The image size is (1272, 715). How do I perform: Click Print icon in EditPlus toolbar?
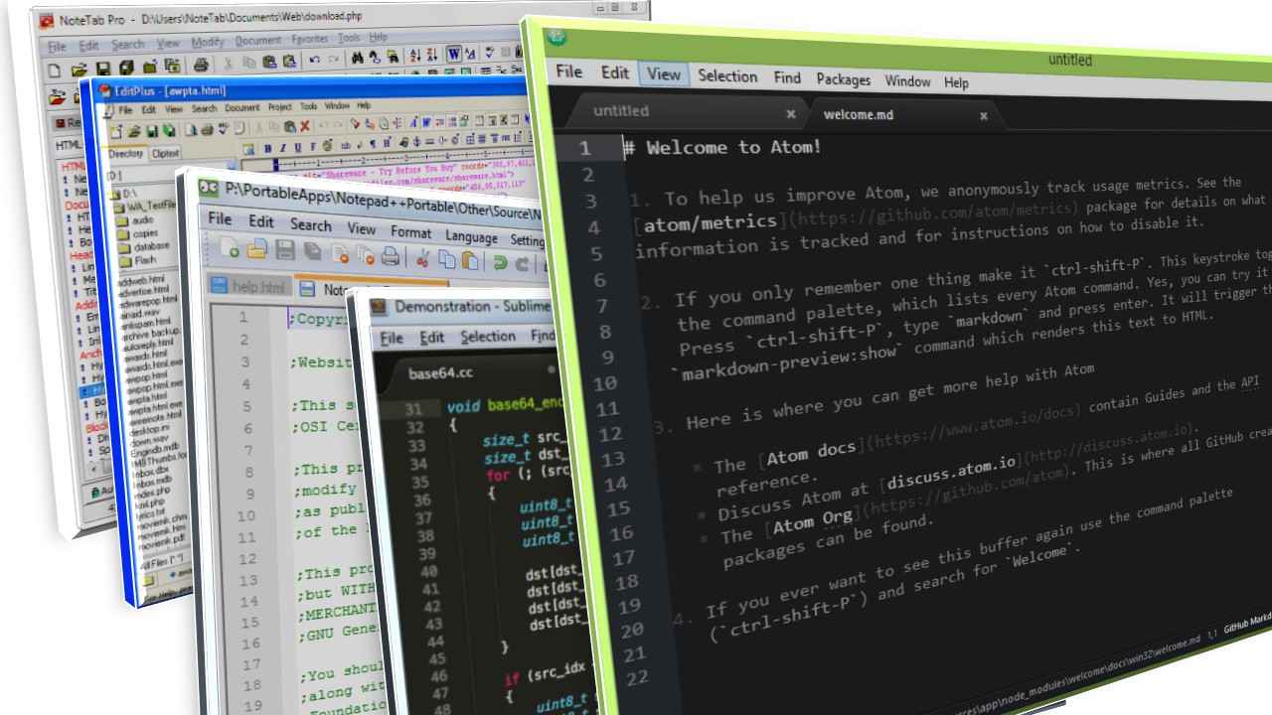(x=207, y=129)
